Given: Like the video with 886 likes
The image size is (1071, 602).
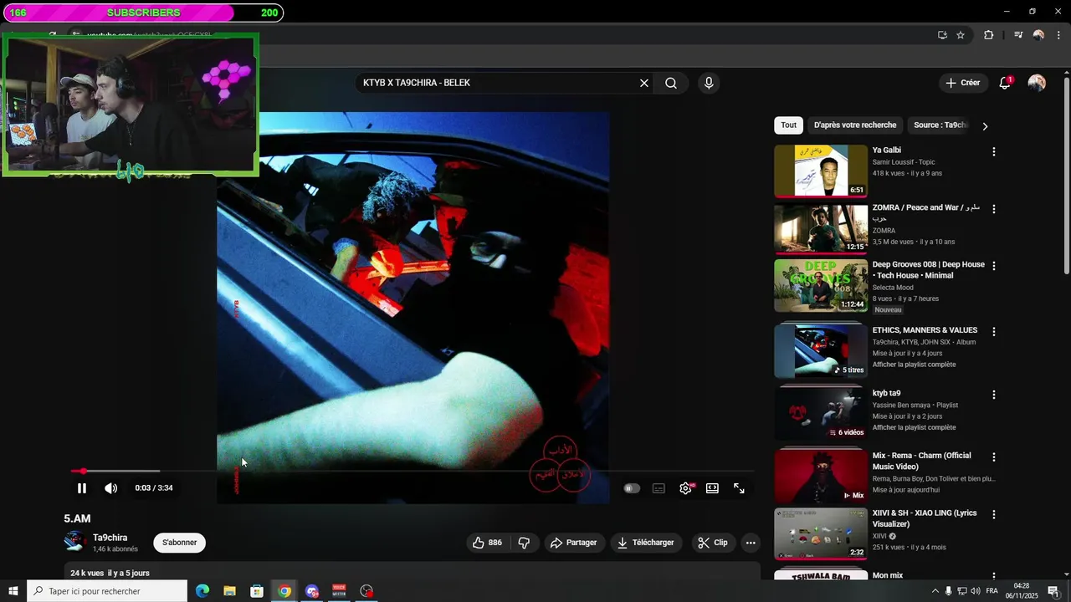Looking at the screenshot, I should pos(487,543).
